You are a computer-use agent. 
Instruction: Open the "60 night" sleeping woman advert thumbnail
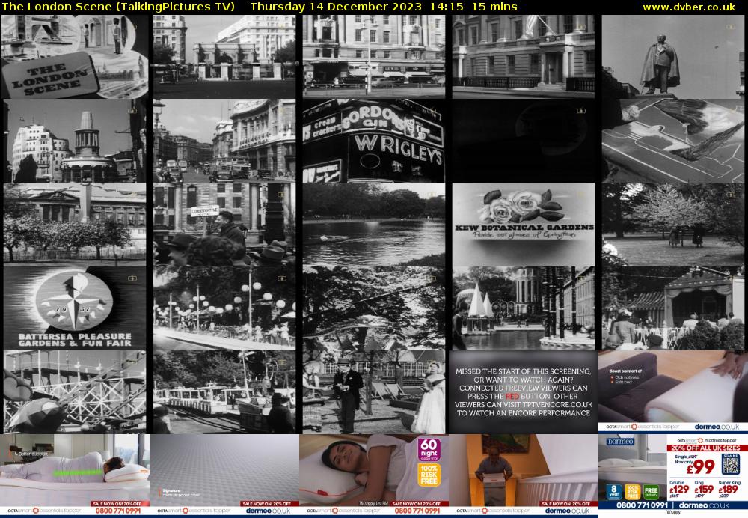374,475
